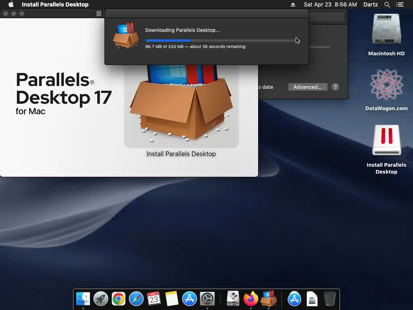Open Boot Camp Assistant in the Dock
This screenshot has height=310, width=413.
(x=233, y=299)
